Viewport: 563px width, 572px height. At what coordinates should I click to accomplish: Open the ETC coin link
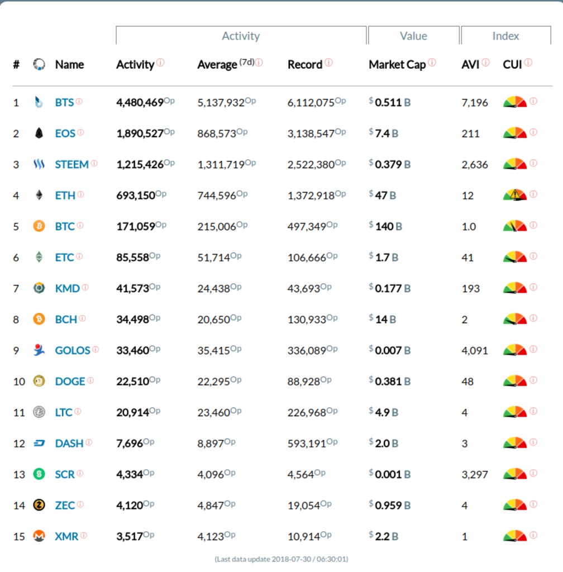[x=65, y=258]
